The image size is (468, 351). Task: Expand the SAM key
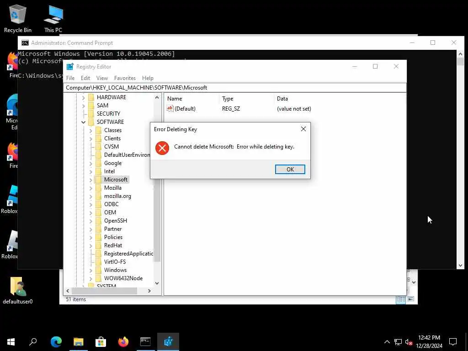point(83,106)
